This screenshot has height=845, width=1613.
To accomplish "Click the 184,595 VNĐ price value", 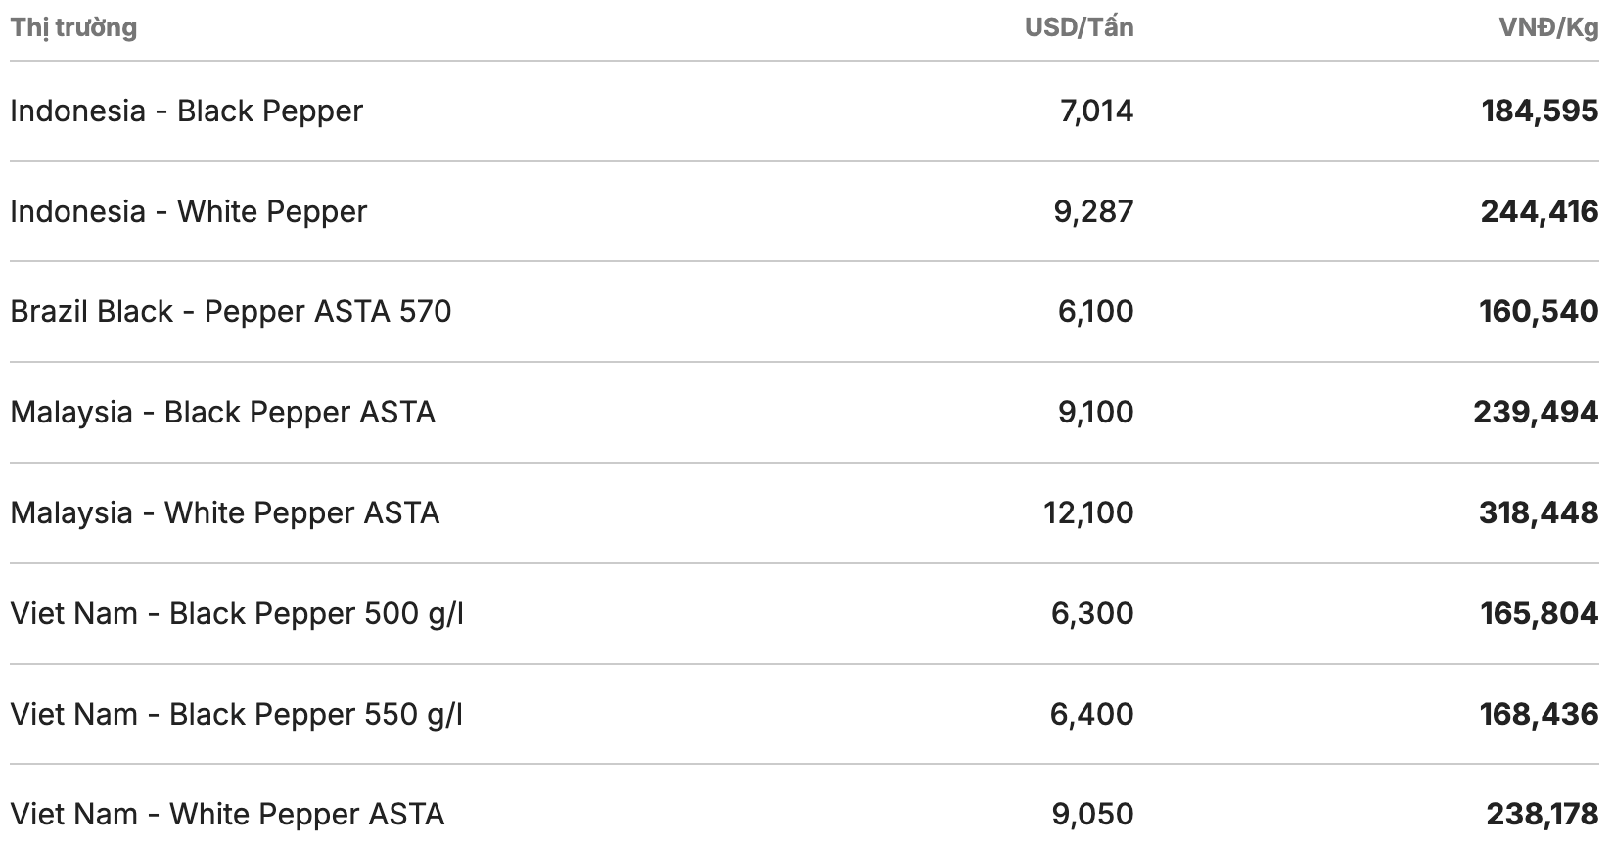I will [1540, 111].
